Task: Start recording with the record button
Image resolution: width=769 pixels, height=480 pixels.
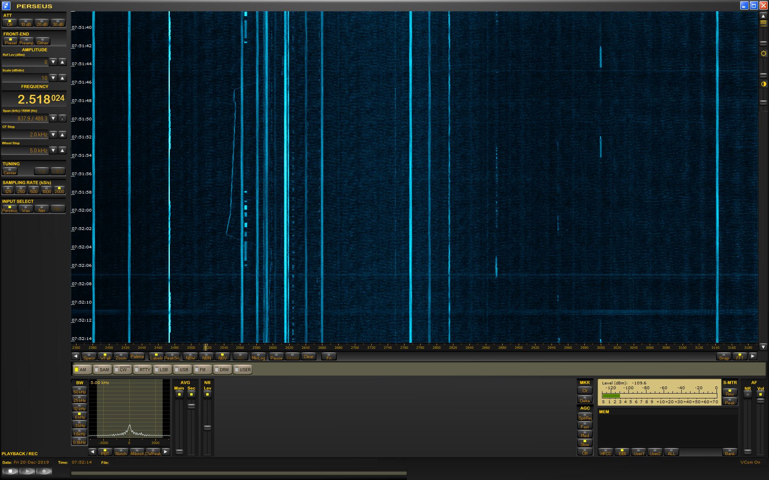Action: pos(44,471)
